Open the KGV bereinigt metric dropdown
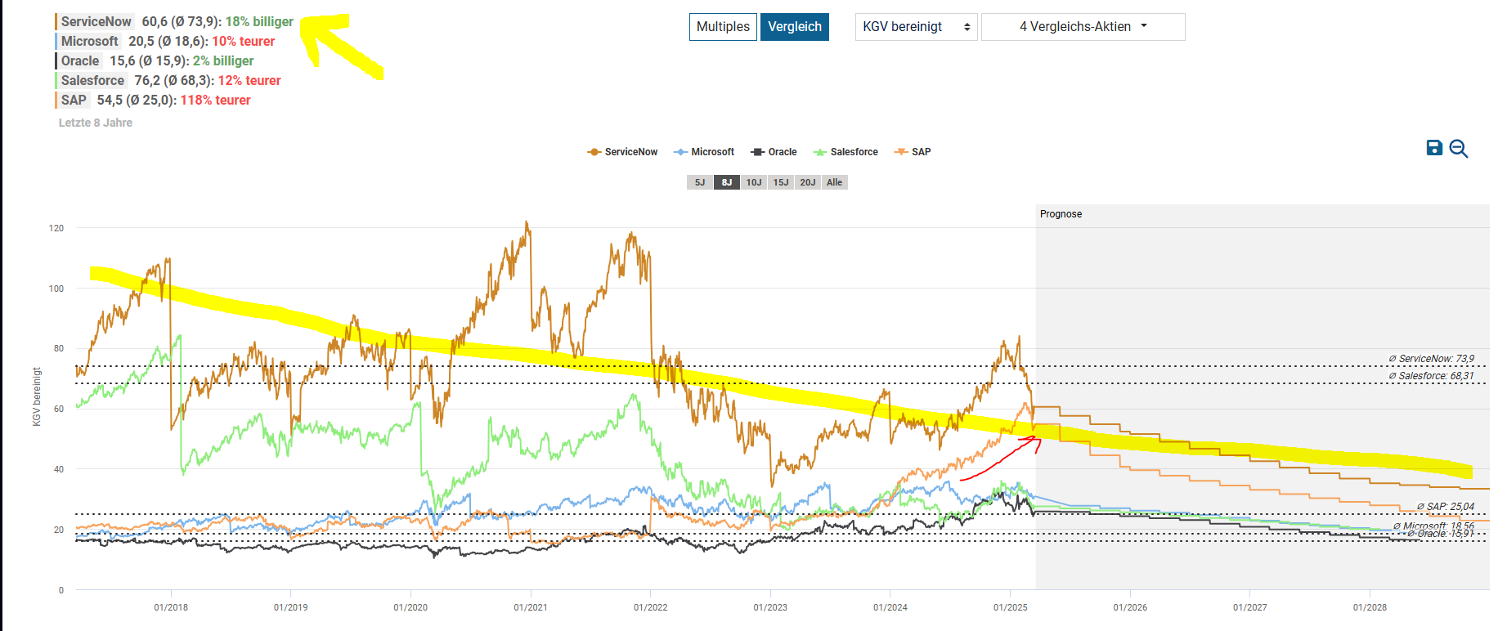Viewport: 1507px width, 631px height. (916, 27)
